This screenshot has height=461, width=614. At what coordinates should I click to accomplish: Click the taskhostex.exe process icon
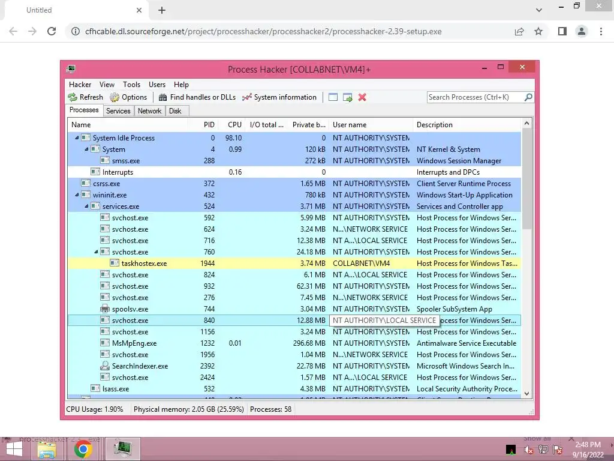(115, 263)
